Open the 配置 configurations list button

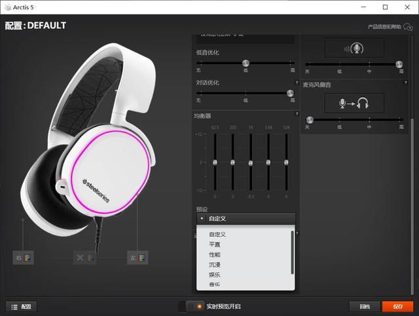(22, 307)
